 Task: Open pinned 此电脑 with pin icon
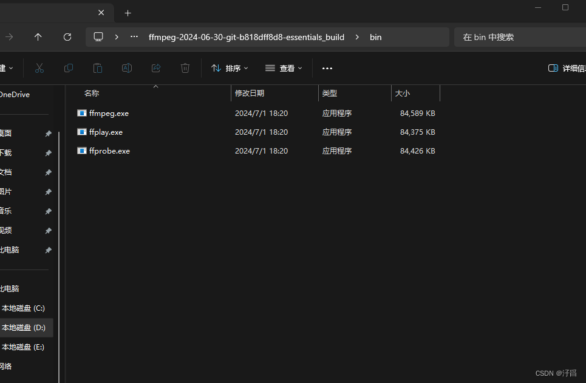click(10, 250)
